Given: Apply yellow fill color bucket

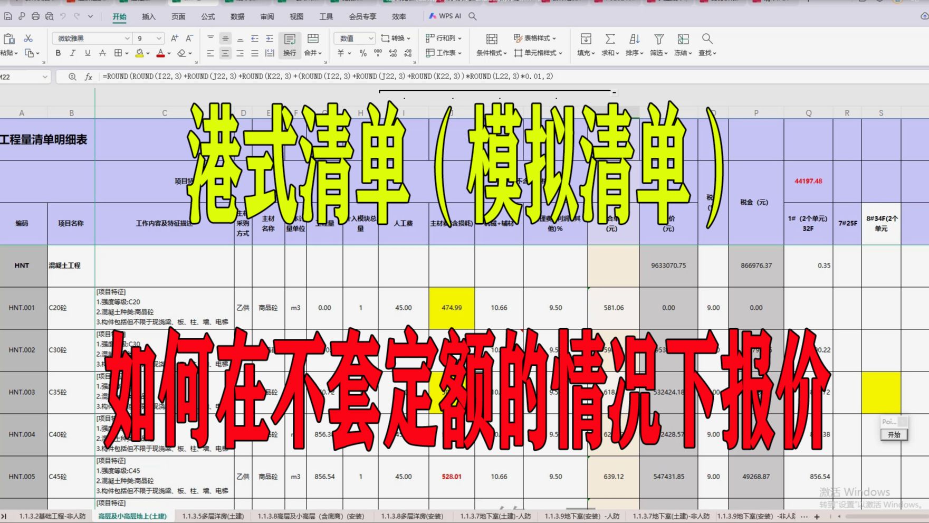Looking at the screenshot, I should pyautogui.click(x=139, y=53).
